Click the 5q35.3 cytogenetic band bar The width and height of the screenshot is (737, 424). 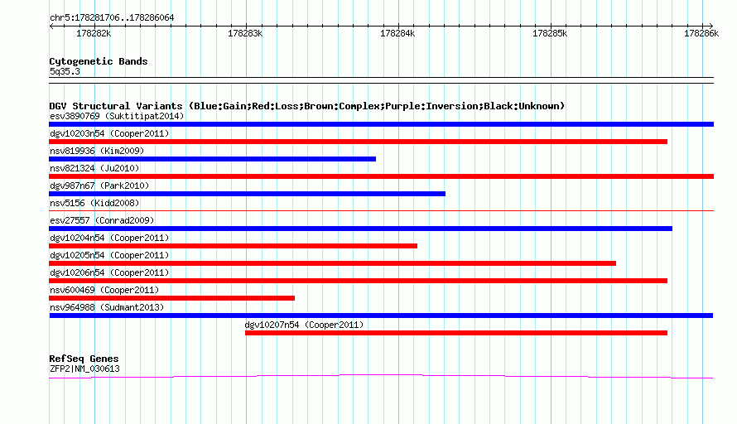(x=381, y=80)
